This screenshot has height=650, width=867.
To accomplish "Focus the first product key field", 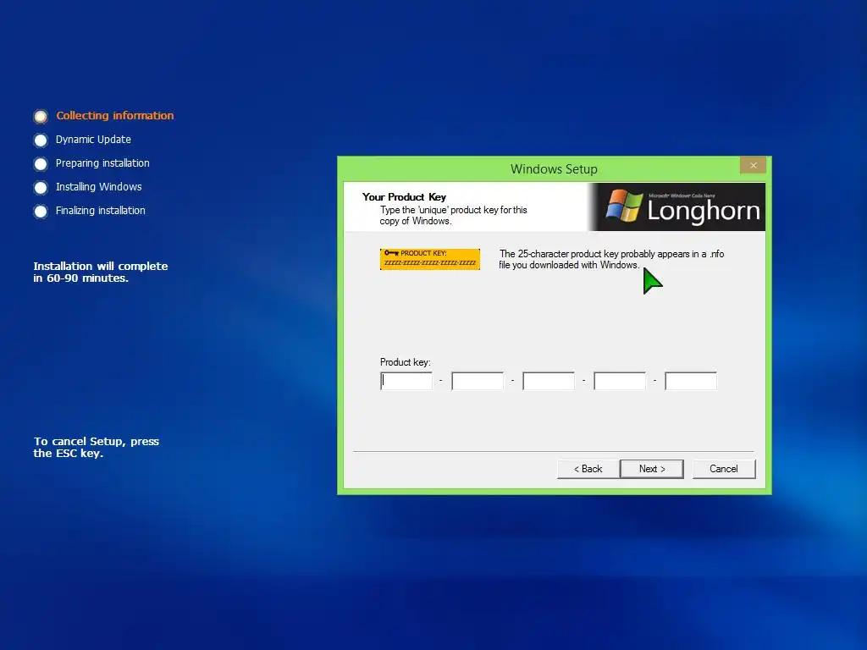I will pyautogui.click(x=406, y=381).
